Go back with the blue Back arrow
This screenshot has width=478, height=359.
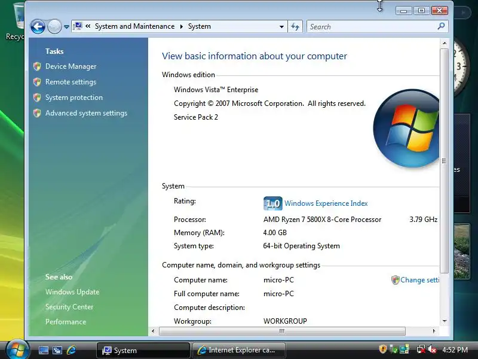coord(38,26)
